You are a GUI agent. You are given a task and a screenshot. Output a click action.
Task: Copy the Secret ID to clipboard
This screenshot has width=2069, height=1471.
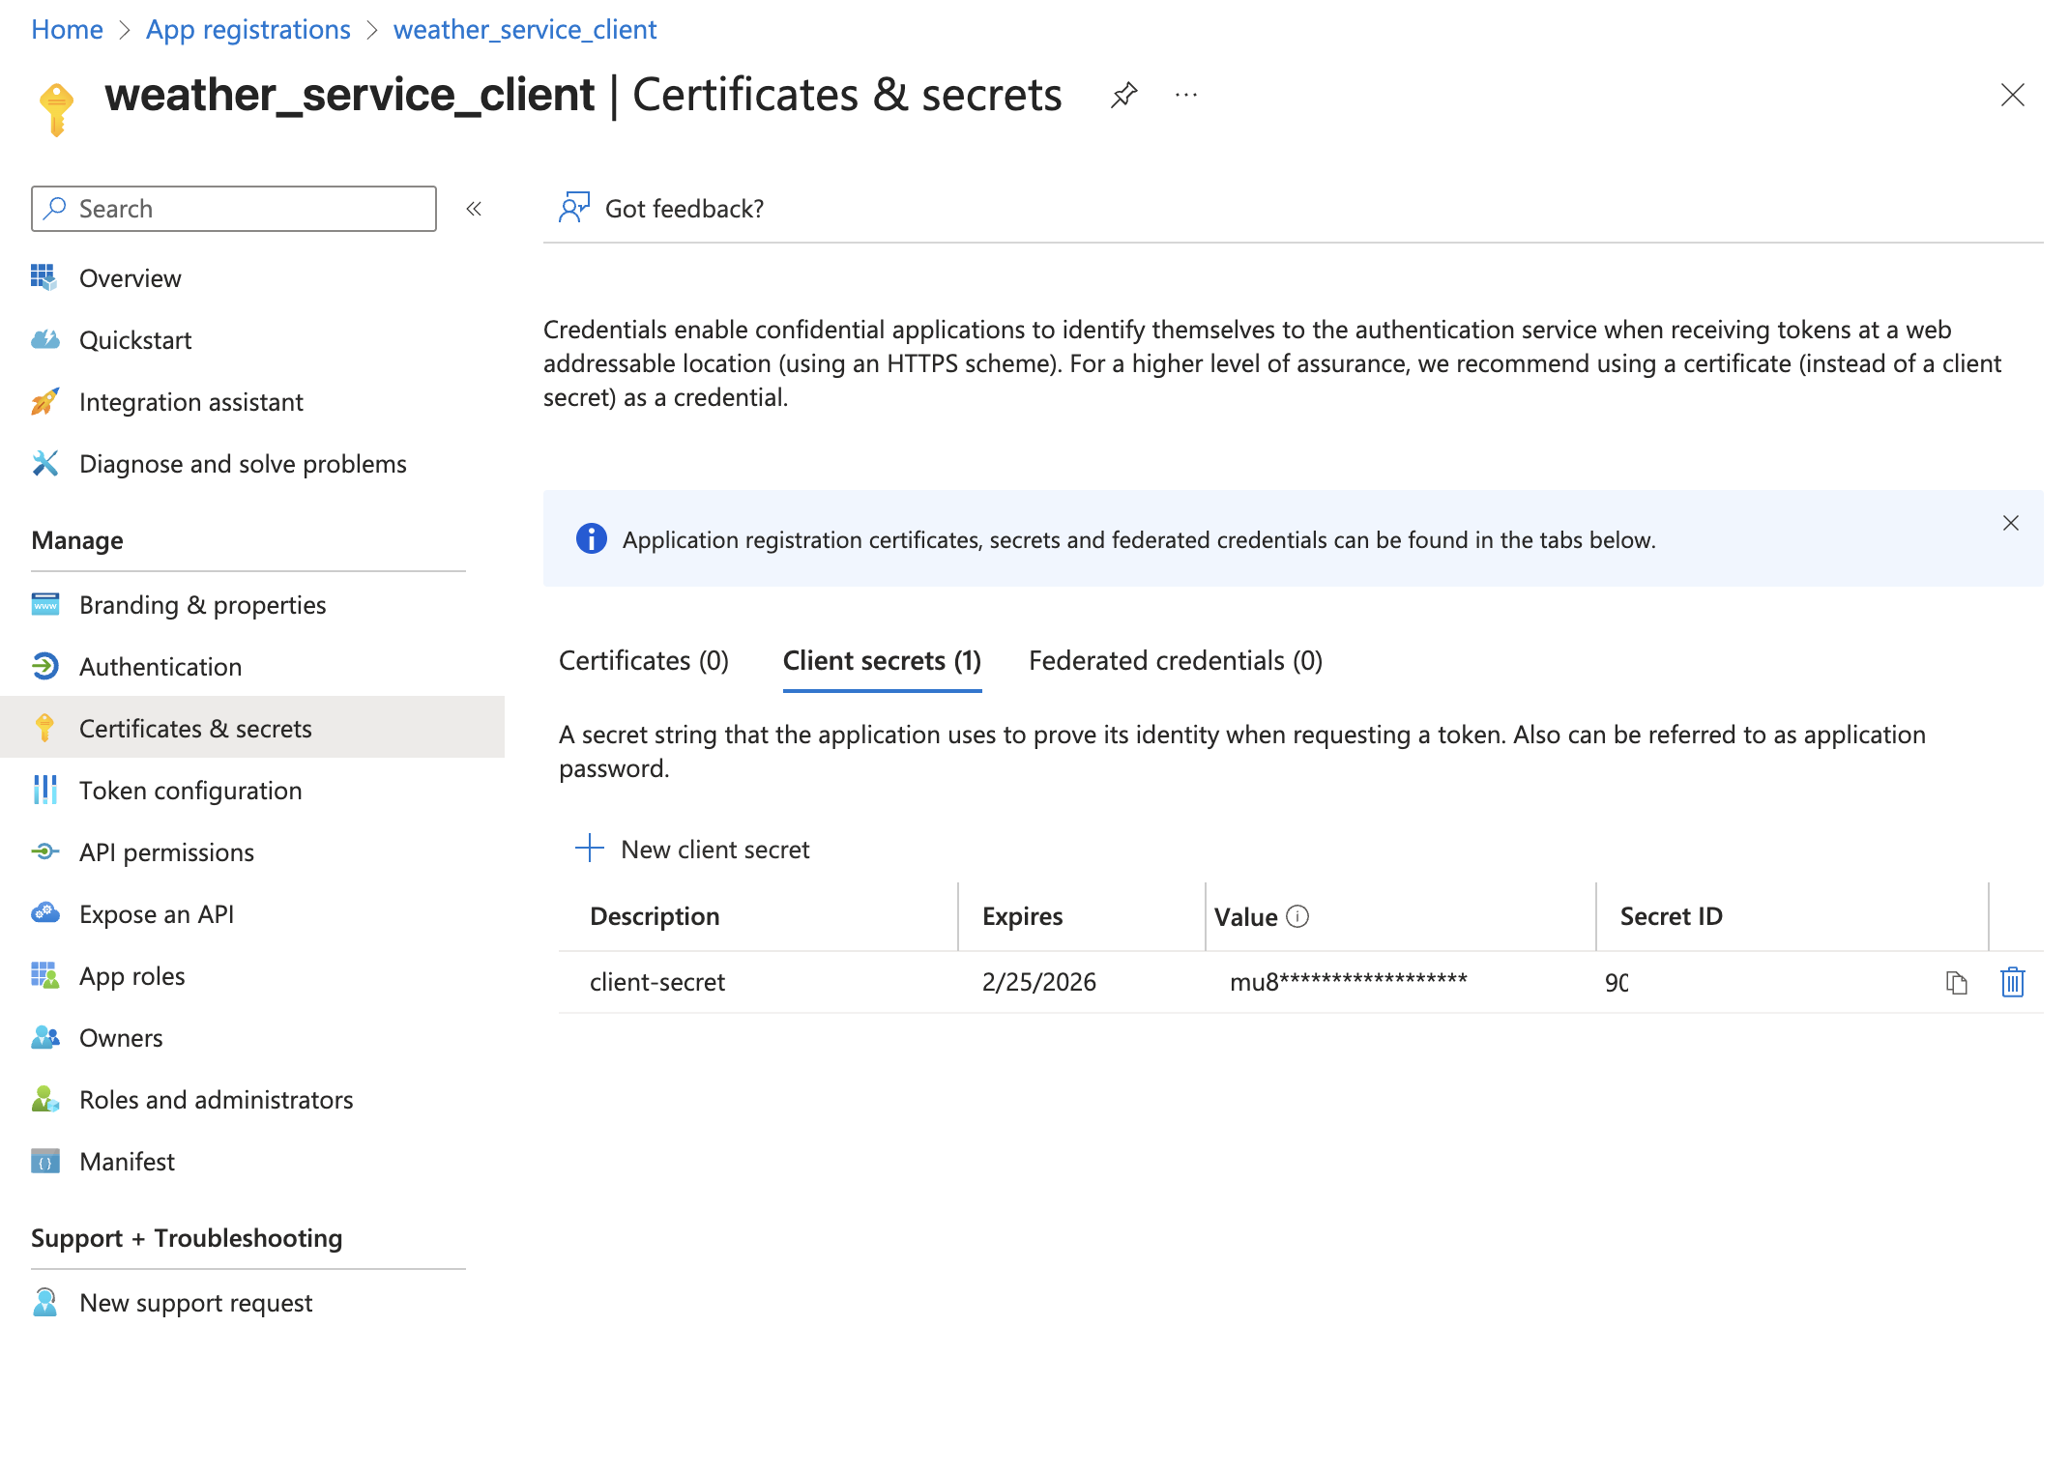pyautogui.click(x=1956, y=982)
